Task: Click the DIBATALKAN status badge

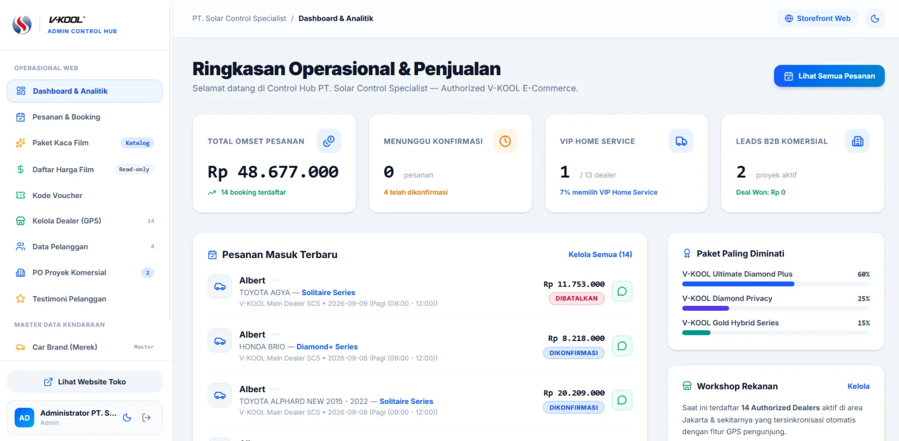Action: 576,298
